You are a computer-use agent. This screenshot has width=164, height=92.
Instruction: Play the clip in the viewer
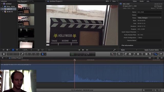83,50
